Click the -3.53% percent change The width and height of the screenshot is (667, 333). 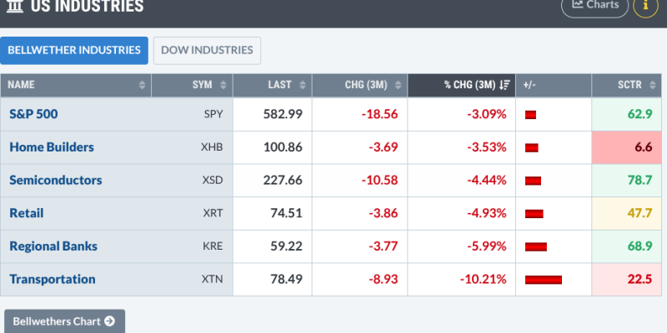pyautogui.click(x=487, y=147)
